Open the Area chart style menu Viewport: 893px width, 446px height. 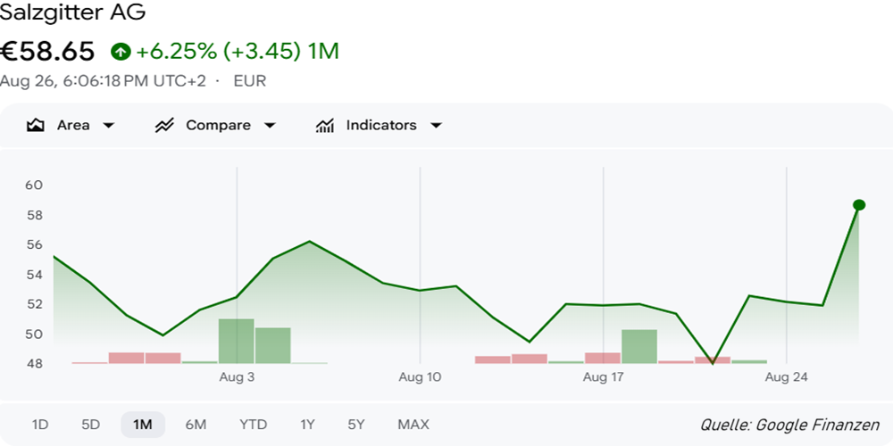click(71, 125)
